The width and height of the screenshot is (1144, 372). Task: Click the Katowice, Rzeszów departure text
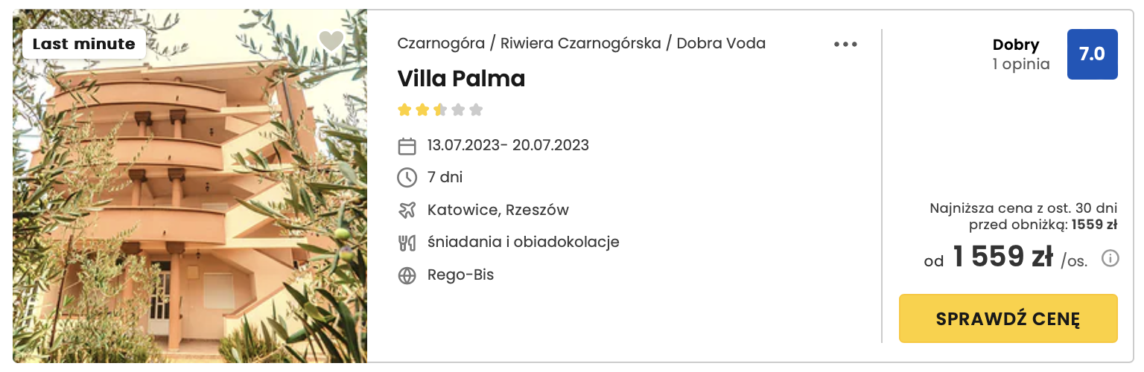point(498,210)
